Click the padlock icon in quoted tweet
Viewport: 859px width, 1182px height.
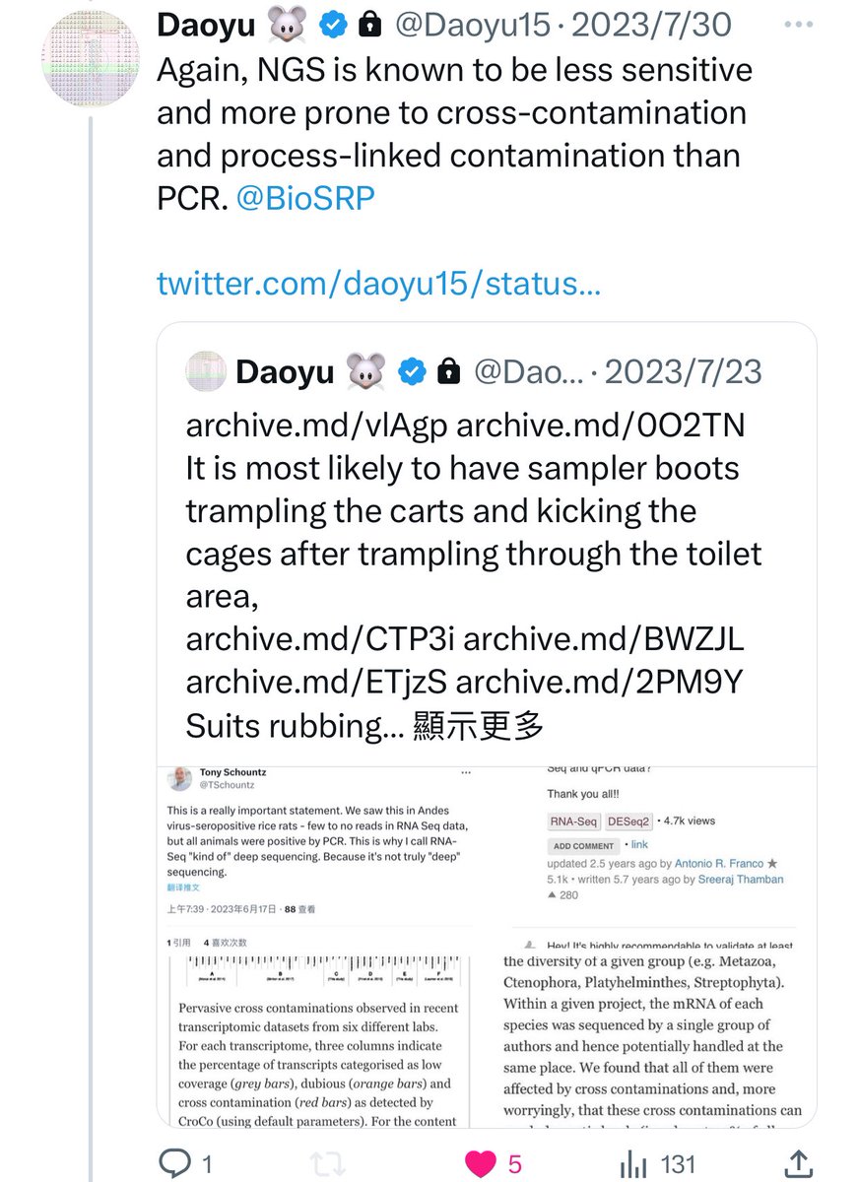pos(449,371)
